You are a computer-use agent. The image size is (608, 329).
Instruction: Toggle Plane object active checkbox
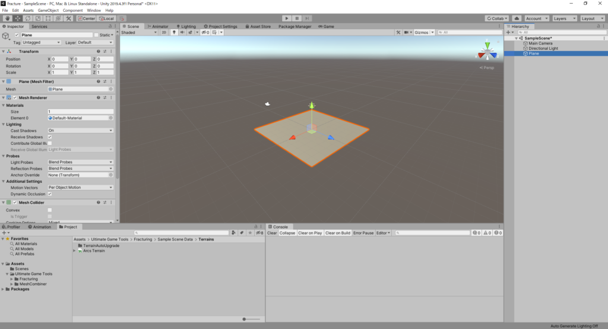[x=17, y=35]
